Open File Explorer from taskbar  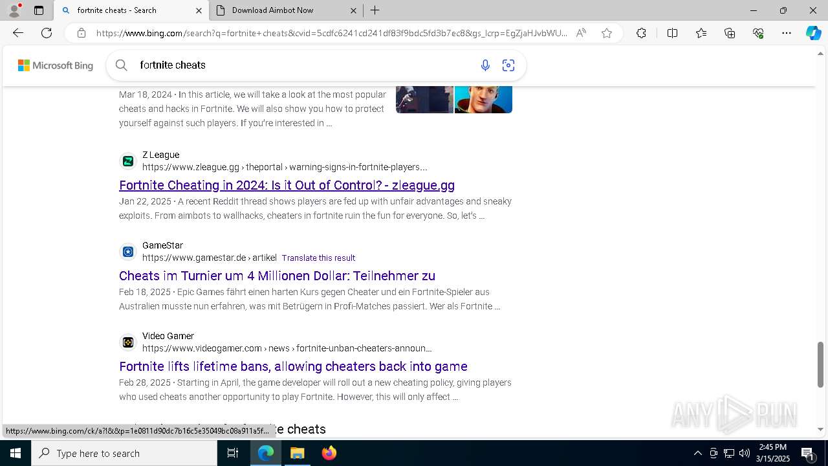pos(298,453)
